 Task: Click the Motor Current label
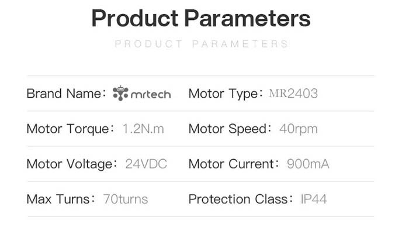[234, 164]
